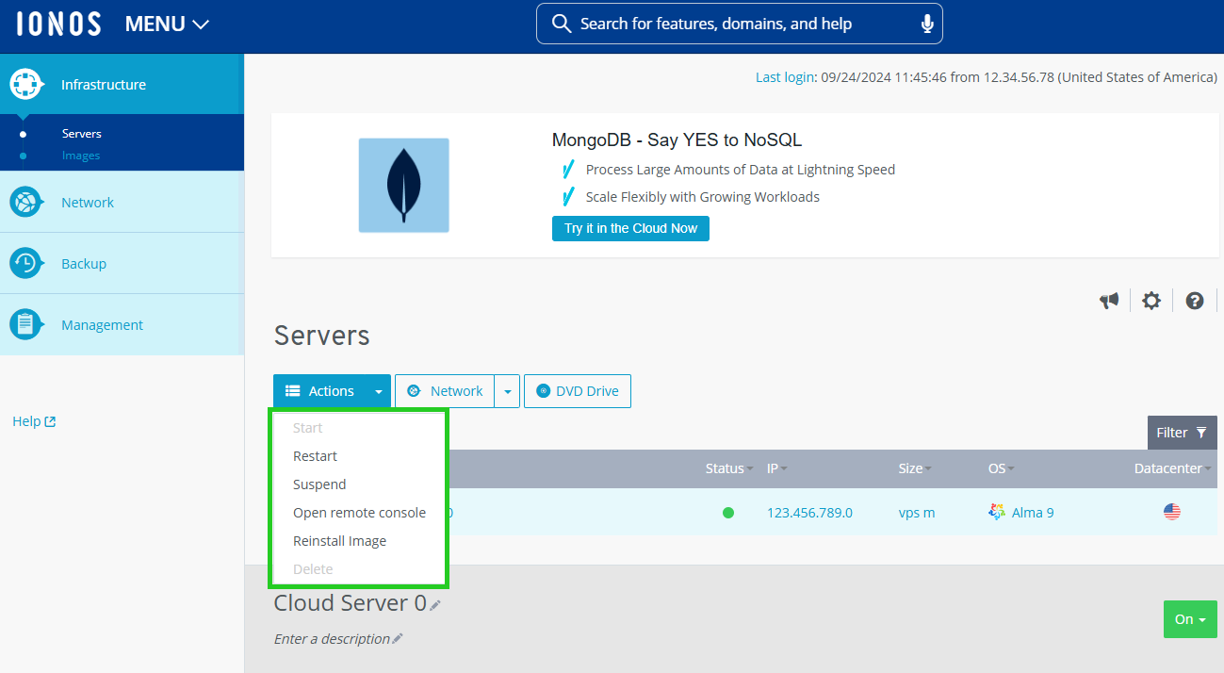Open the dropdown arrow next to Network
This screenshot has width=1224, height=673.
tap(507, 390)
